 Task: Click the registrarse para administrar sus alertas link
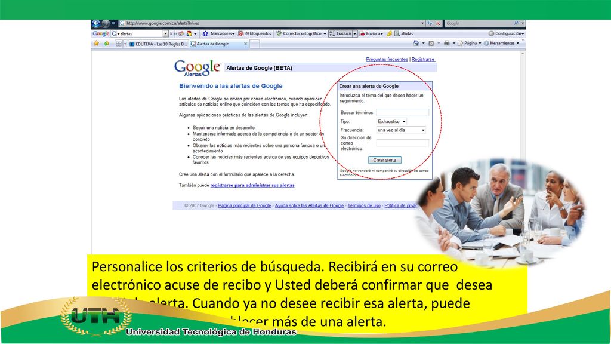pyautogui.click(x=252, y=185)
